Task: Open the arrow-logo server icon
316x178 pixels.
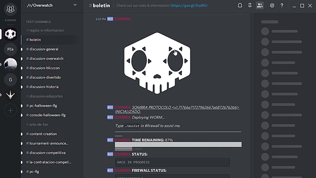Action: click(x=11, y=95)
